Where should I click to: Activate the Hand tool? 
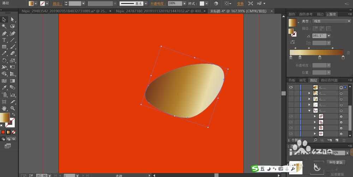pos(4,108)
